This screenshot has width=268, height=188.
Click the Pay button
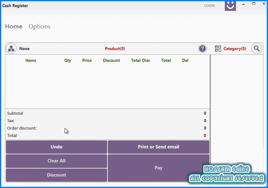tap(158, 168)
